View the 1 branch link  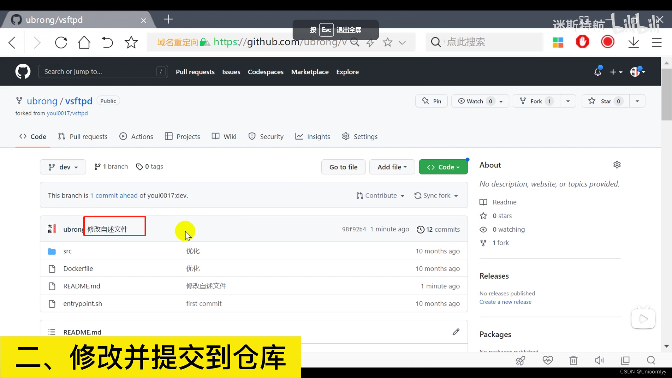coord(111,167)
